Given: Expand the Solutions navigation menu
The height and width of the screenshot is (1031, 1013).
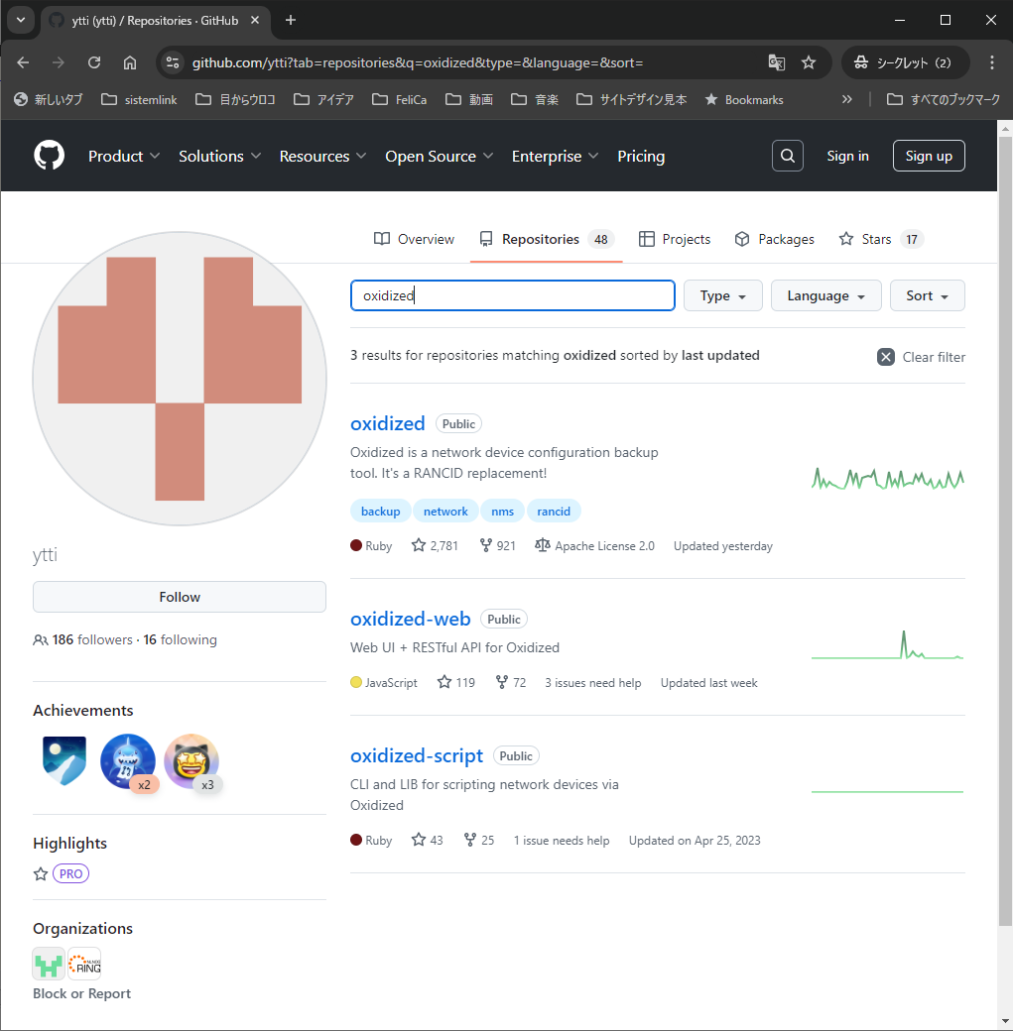Looking at the screenshot, I should click(220, 156).
